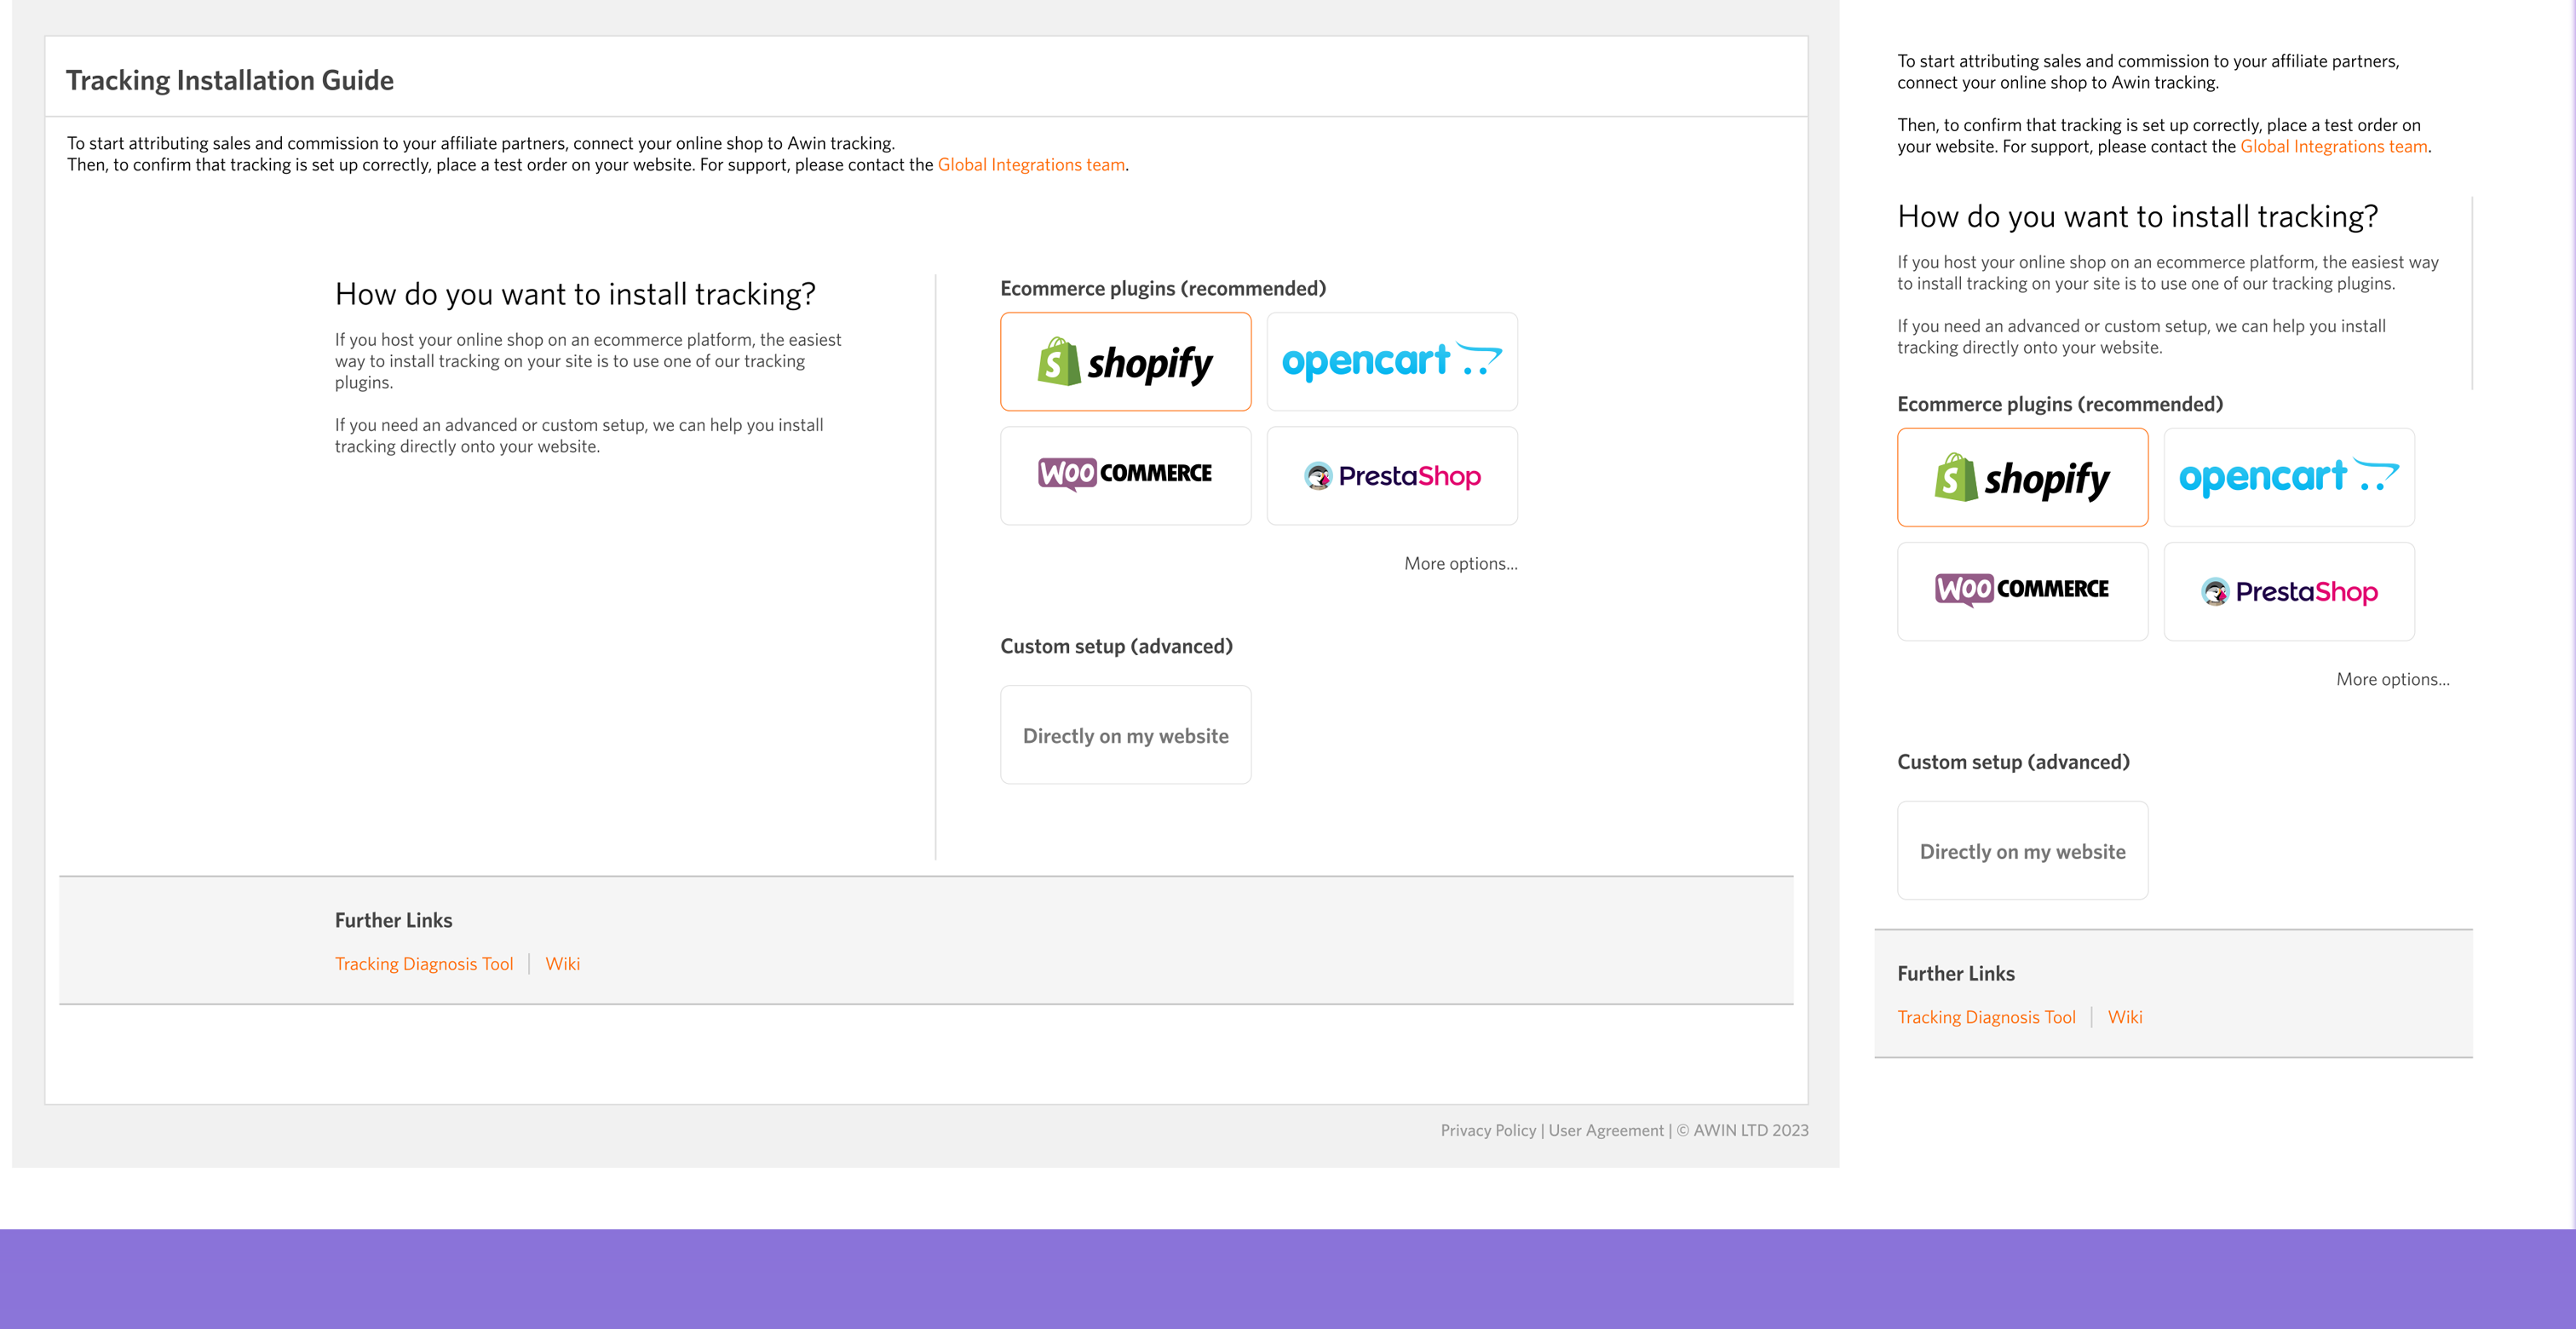Viewport: 2576px width, 1329px height.
Task: Click Directly on my website in mobile layout
Action: (2022, 851)
